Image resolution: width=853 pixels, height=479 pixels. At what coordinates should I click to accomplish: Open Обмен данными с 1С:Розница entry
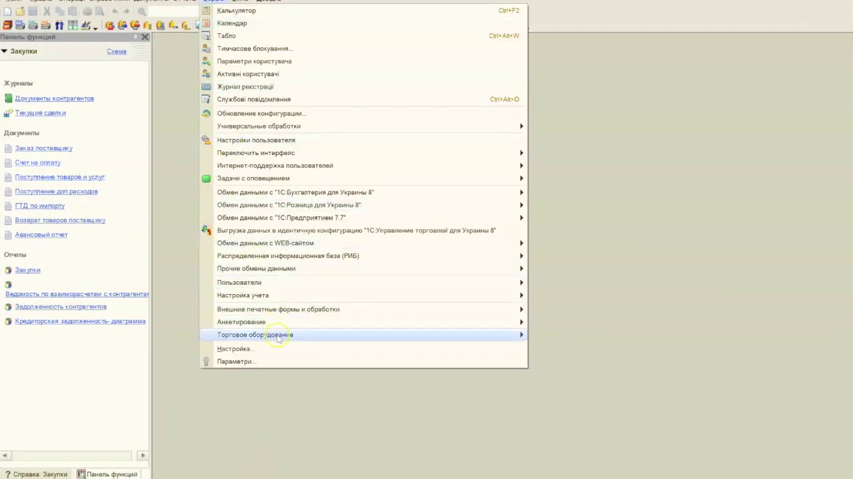(364, 205)
